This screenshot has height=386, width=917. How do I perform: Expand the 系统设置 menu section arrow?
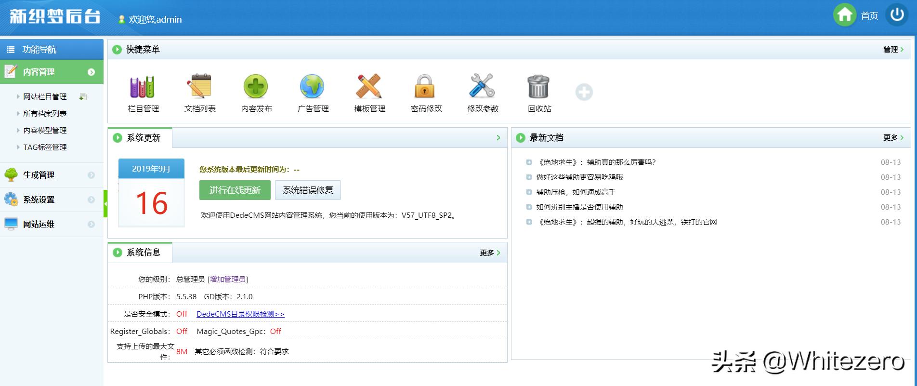click(91, 200)
